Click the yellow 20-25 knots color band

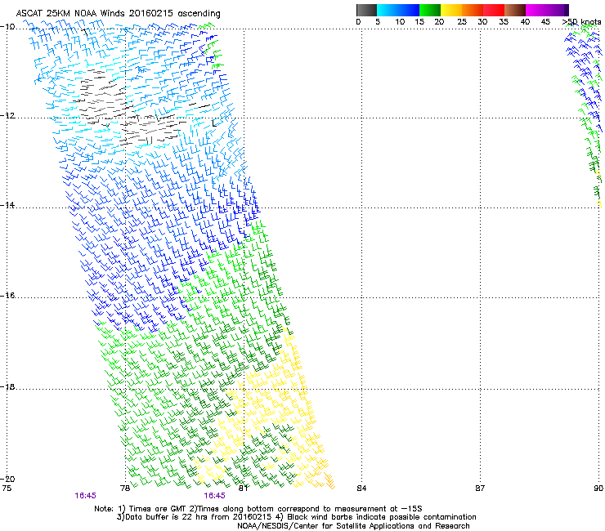451,10
